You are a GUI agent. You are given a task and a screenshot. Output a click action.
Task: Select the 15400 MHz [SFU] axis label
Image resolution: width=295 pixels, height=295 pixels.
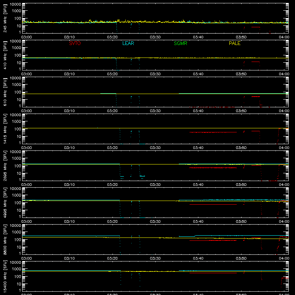point(5,277)
